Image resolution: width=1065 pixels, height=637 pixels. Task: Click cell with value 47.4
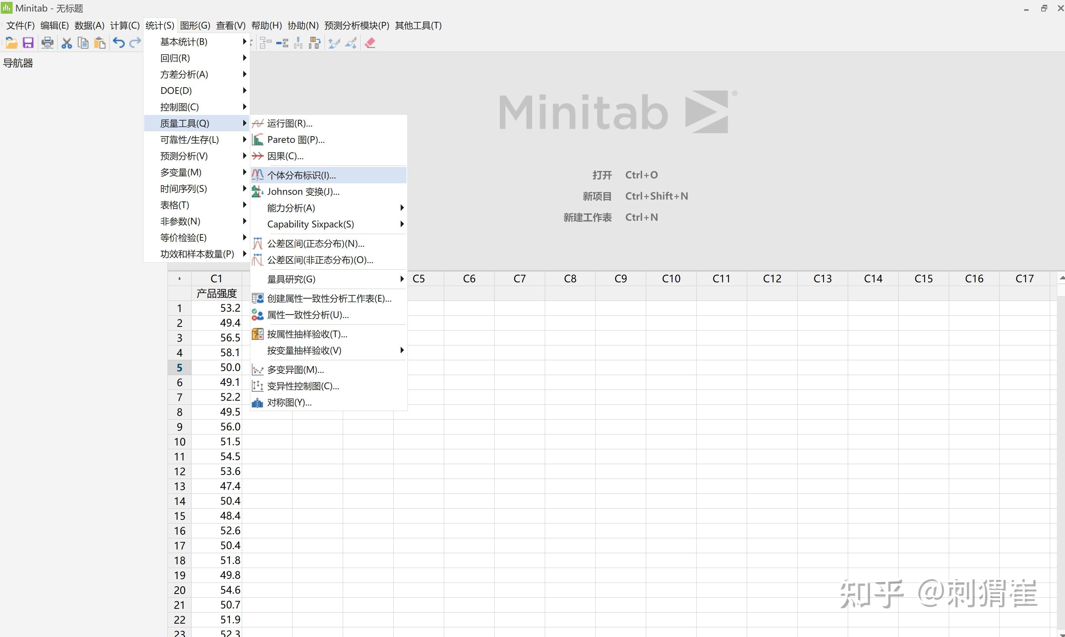pyautogui.click(x=216, y=486)
